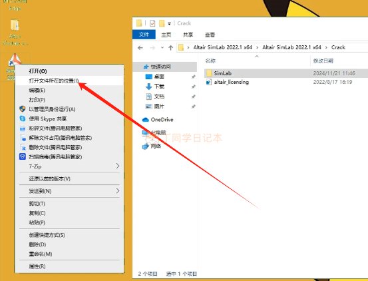Viewport: 368px width, 281px height.
Task: Switch to the 共享 ribbon tab
Action: pos(188,35)
